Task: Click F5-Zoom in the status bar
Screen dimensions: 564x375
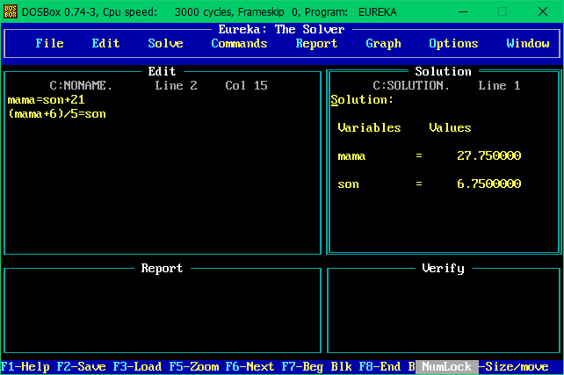Action: [x=194, y=367]
